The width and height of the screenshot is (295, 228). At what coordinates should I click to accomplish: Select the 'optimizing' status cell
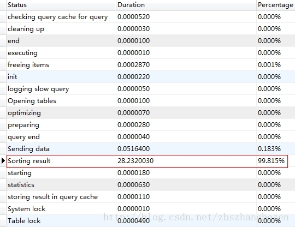click(61, 113)
